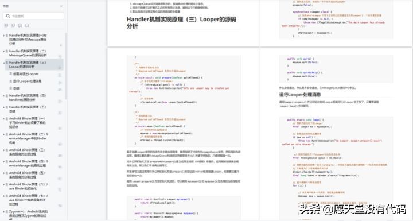The width and height of the screenshot is (413, 221).
Task: Click the second bookmark toolbar icon (collapse all)
Action: 13,25
